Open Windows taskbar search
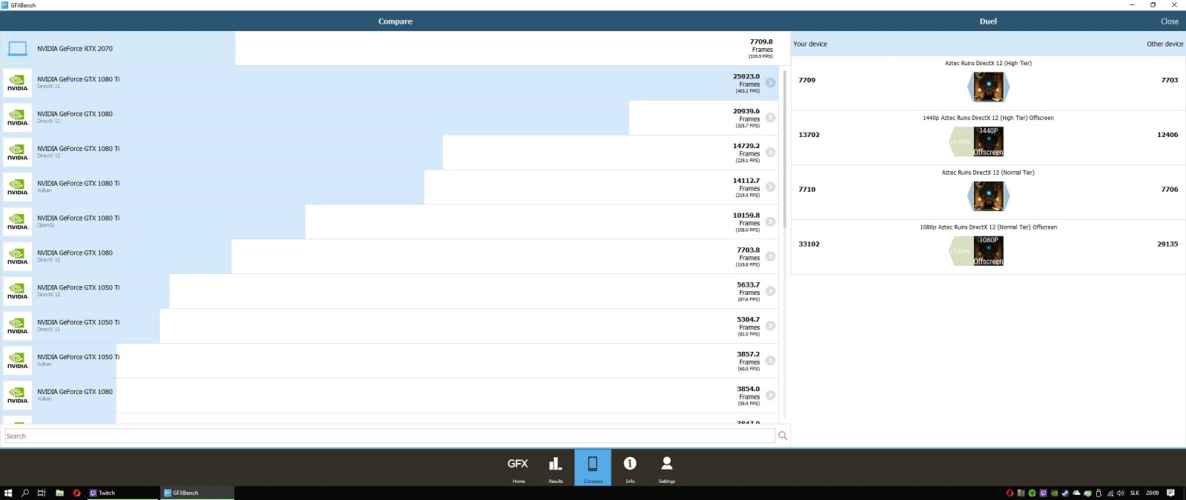The image size is (1186, 500). [x=25, y=493]
